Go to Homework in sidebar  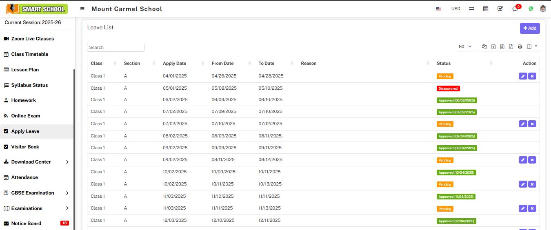24,100
